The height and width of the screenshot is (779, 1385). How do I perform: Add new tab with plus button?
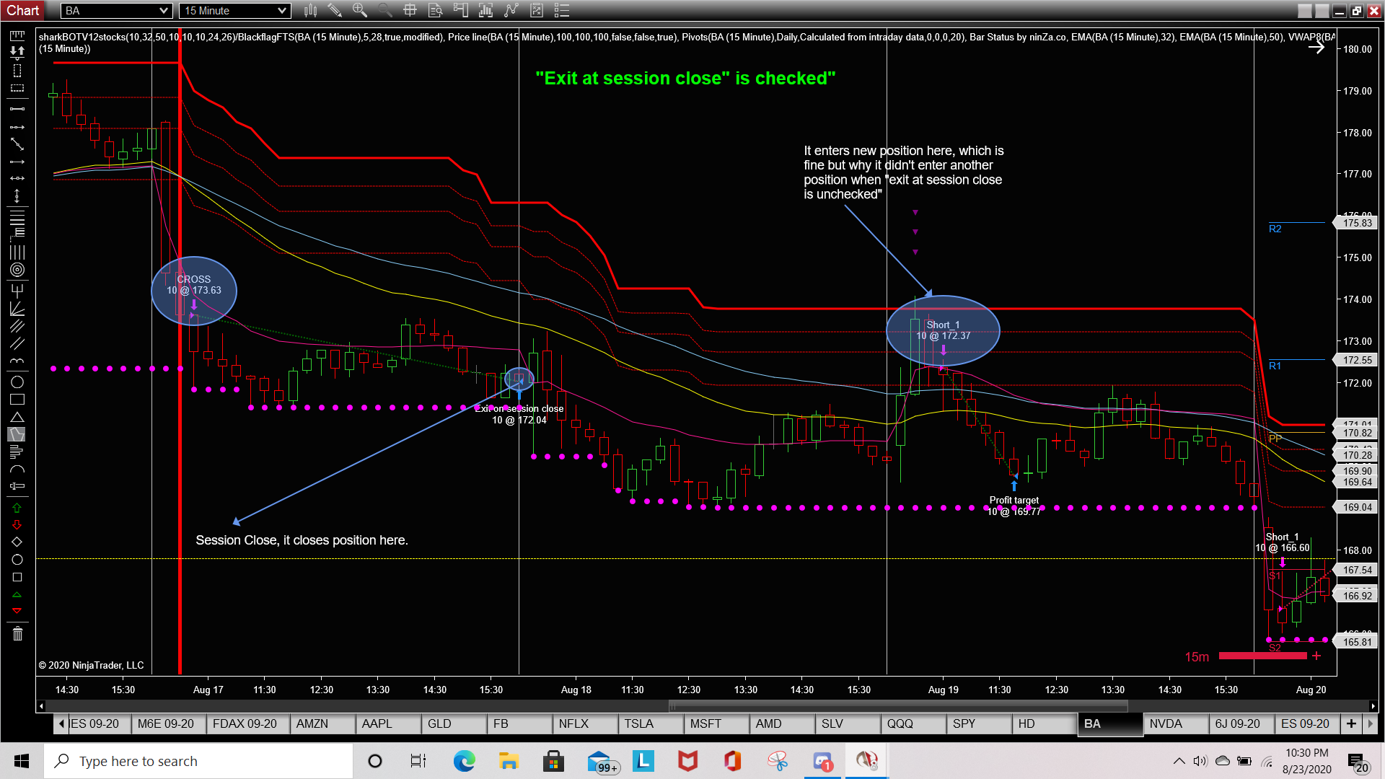click(1351, 723)
